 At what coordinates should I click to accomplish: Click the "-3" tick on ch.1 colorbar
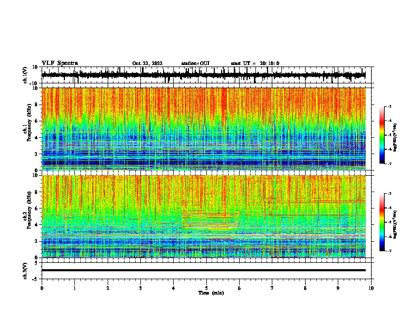pos(389,106)
